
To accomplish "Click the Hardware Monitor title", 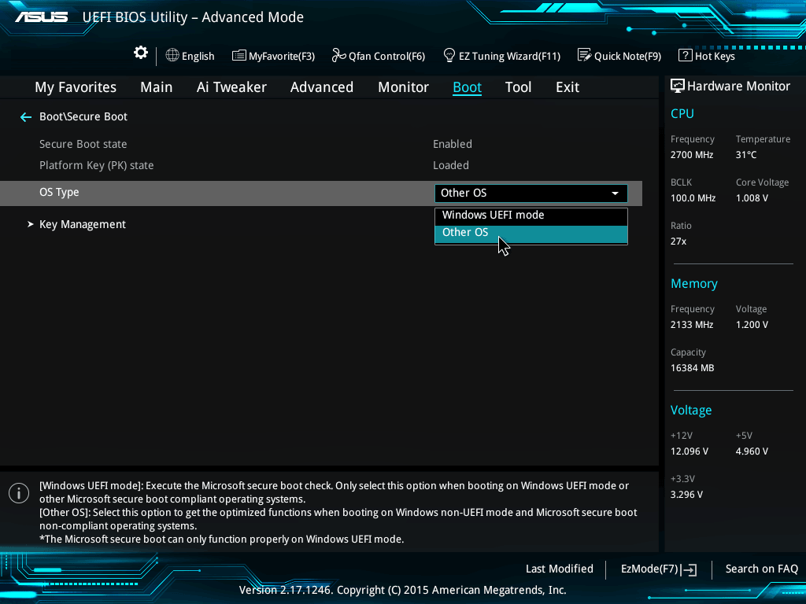I will click(x=738, y=87).
